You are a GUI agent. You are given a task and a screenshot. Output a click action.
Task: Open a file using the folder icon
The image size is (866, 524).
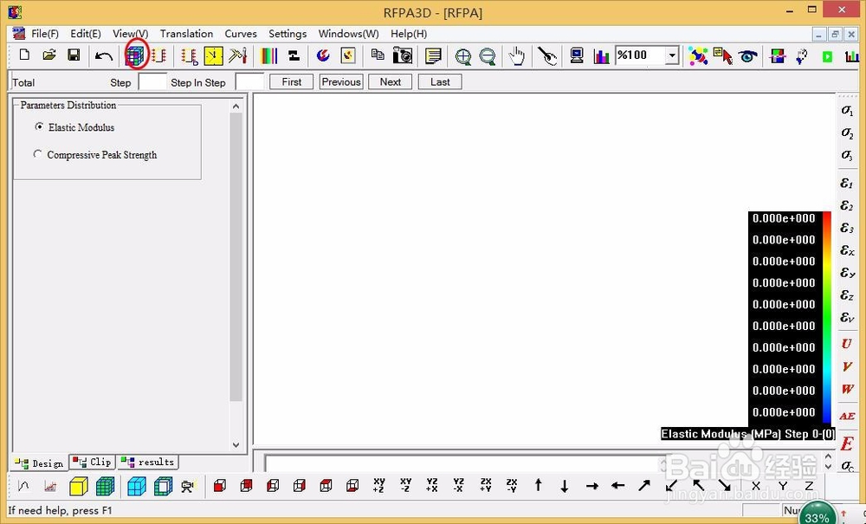[49, 55]
